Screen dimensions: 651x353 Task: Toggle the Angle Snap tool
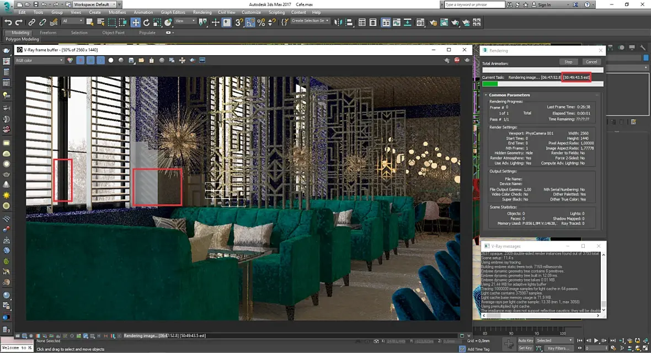point(250,23)
